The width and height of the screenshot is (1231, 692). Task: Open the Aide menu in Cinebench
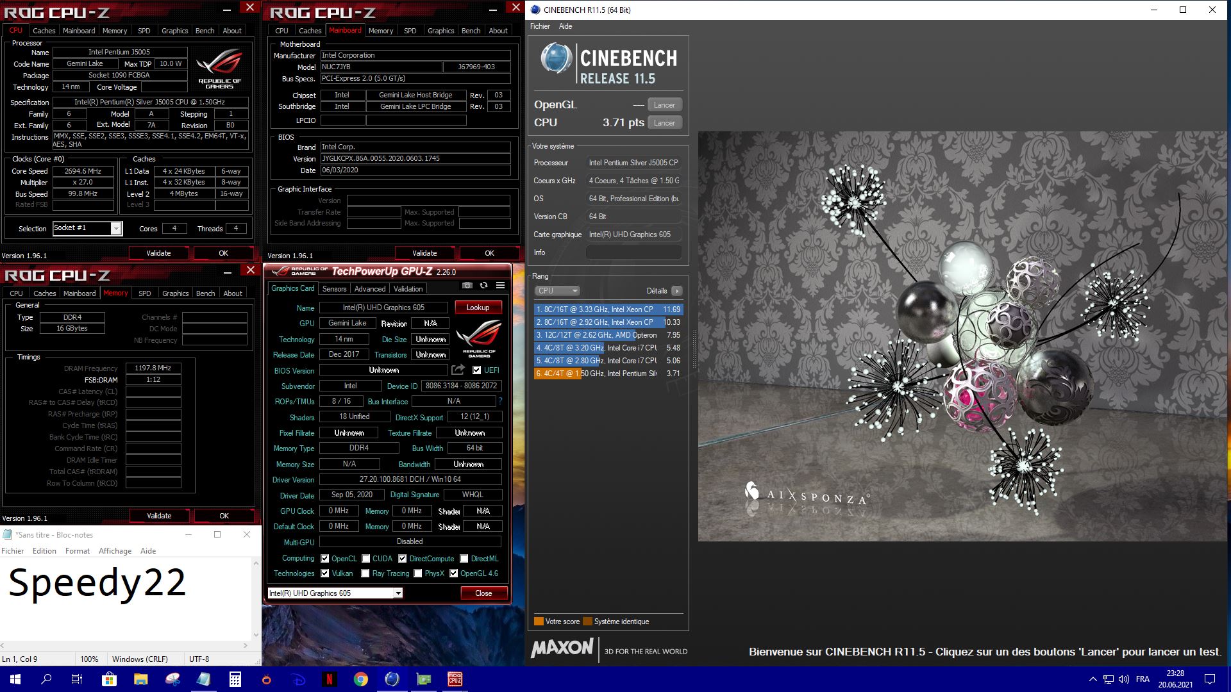[565, 26]
